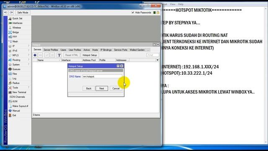Click the DNS Name input field
268x151 pixels.
(102, 76)
